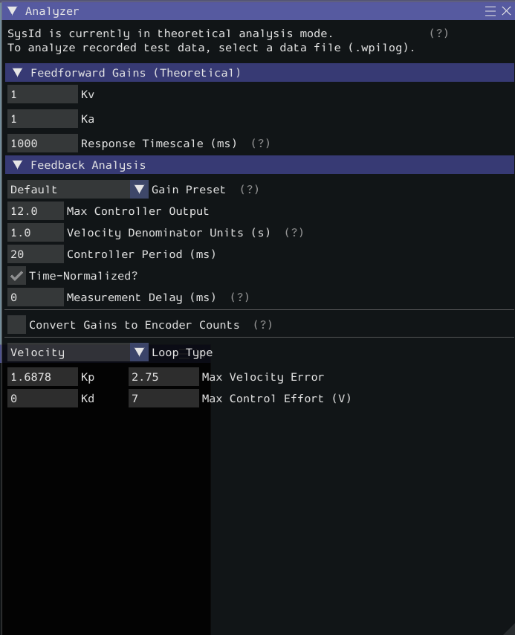Select the Max Controller Output field

tap(36, 211)
